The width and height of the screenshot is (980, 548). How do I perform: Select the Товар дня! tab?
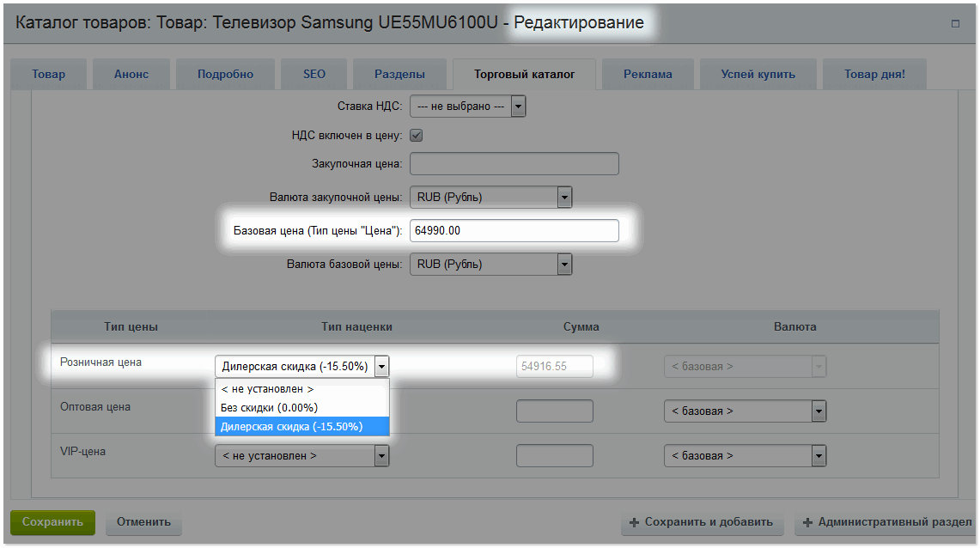point(874,75)
